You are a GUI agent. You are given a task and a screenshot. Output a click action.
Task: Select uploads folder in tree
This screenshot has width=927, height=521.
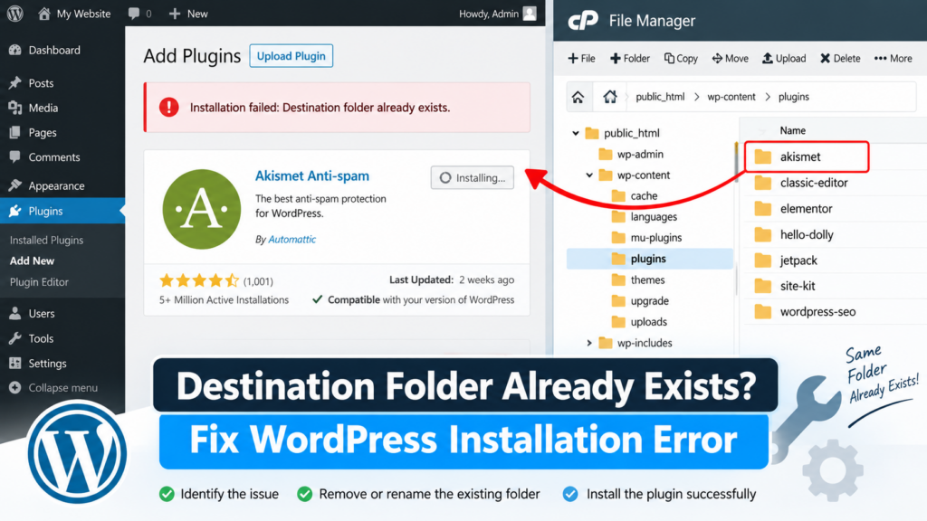click(x=640, y=322)
